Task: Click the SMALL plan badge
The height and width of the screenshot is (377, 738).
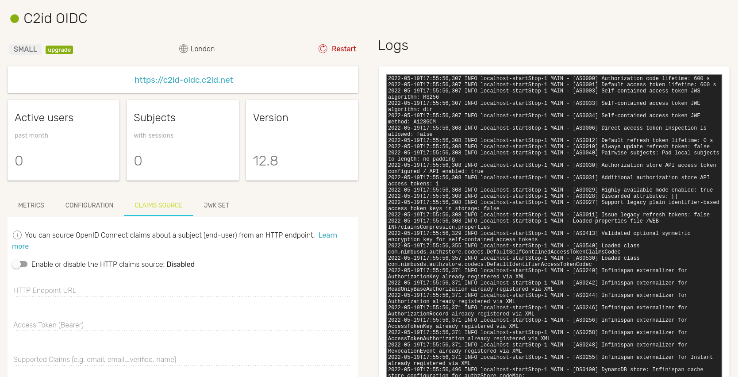Action: click(25, 49)
